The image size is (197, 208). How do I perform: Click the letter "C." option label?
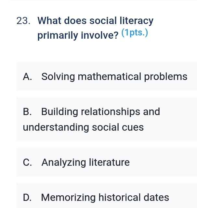point(28,162)
